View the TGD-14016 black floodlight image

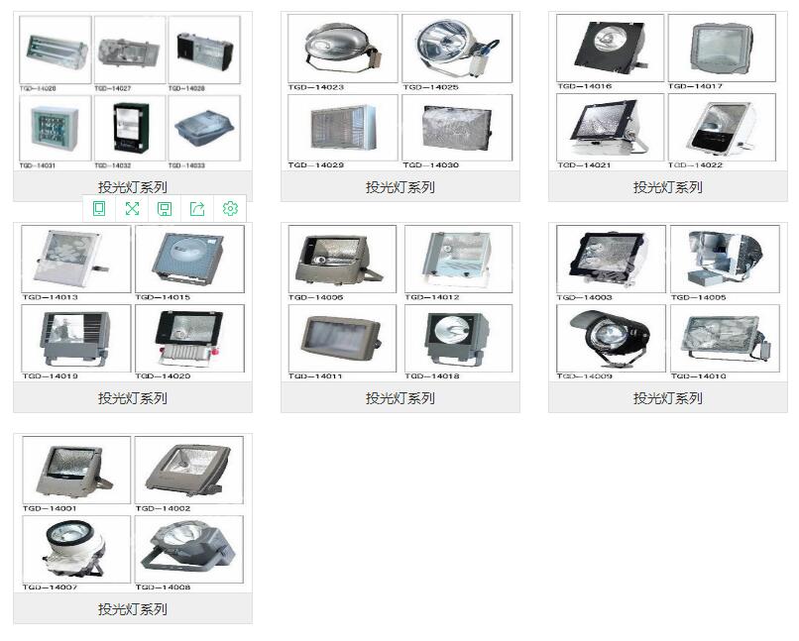(610, 48)
